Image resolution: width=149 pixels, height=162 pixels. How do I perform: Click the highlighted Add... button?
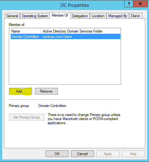[x=20, y=91]
